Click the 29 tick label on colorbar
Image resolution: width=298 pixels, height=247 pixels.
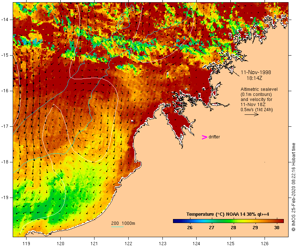click(255, 227)
